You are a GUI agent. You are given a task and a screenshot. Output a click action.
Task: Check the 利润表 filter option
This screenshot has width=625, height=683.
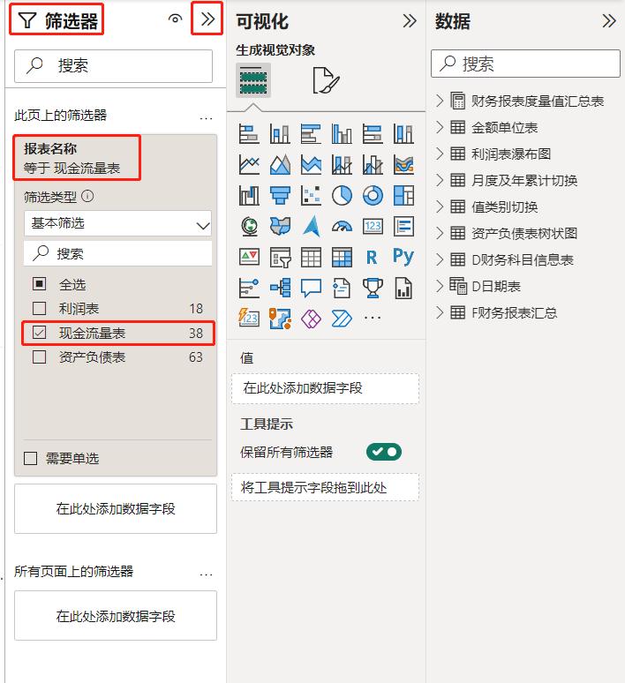coord(39,308)
